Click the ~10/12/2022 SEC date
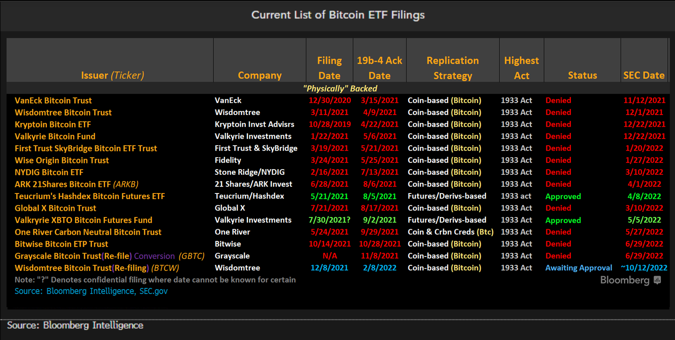 click(644, 268)
